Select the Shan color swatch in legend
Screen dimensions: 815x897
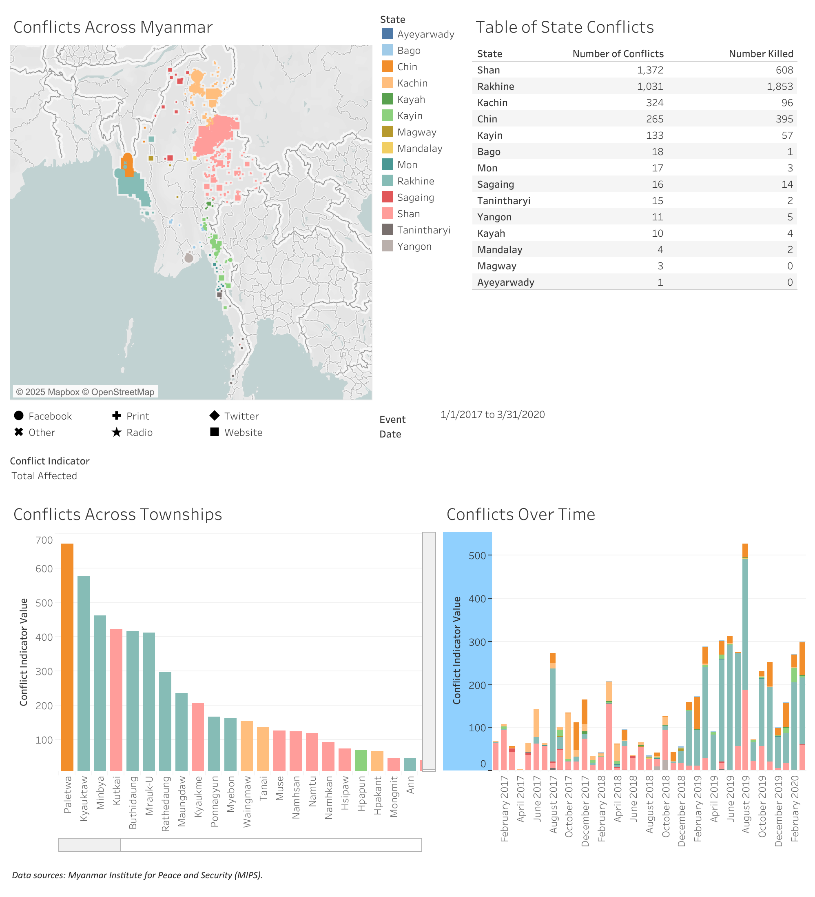(387, 213)
